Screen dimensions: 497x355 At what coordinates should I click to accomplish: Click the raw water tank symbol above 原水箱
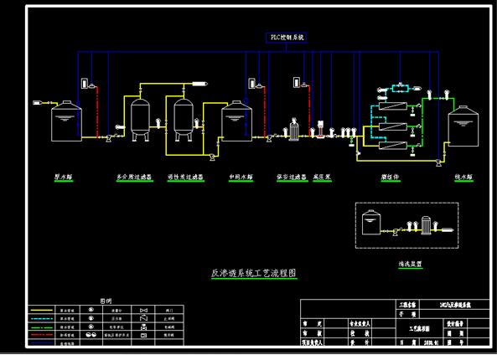click(x=66, y=121)
